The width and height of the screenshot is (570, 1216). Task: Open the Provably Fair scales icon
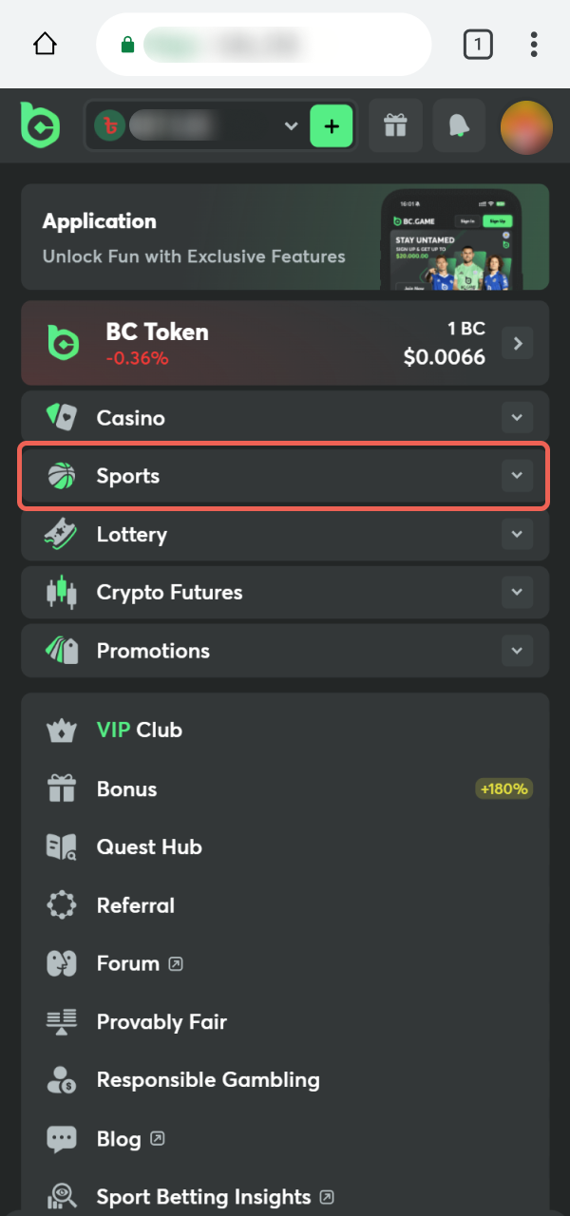tap(61, 1021)
